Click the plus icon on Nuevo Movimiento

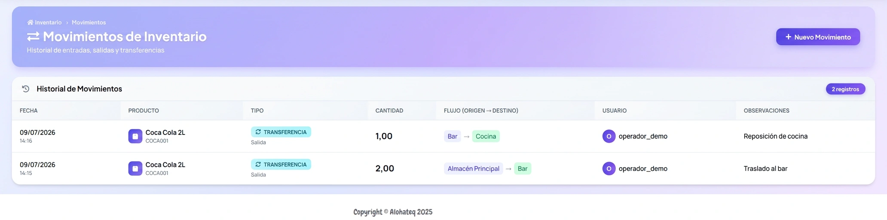coord(788,37)
